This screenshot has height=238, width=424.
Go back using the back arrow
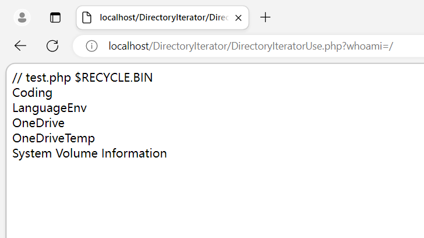click(x=20, y=46)
